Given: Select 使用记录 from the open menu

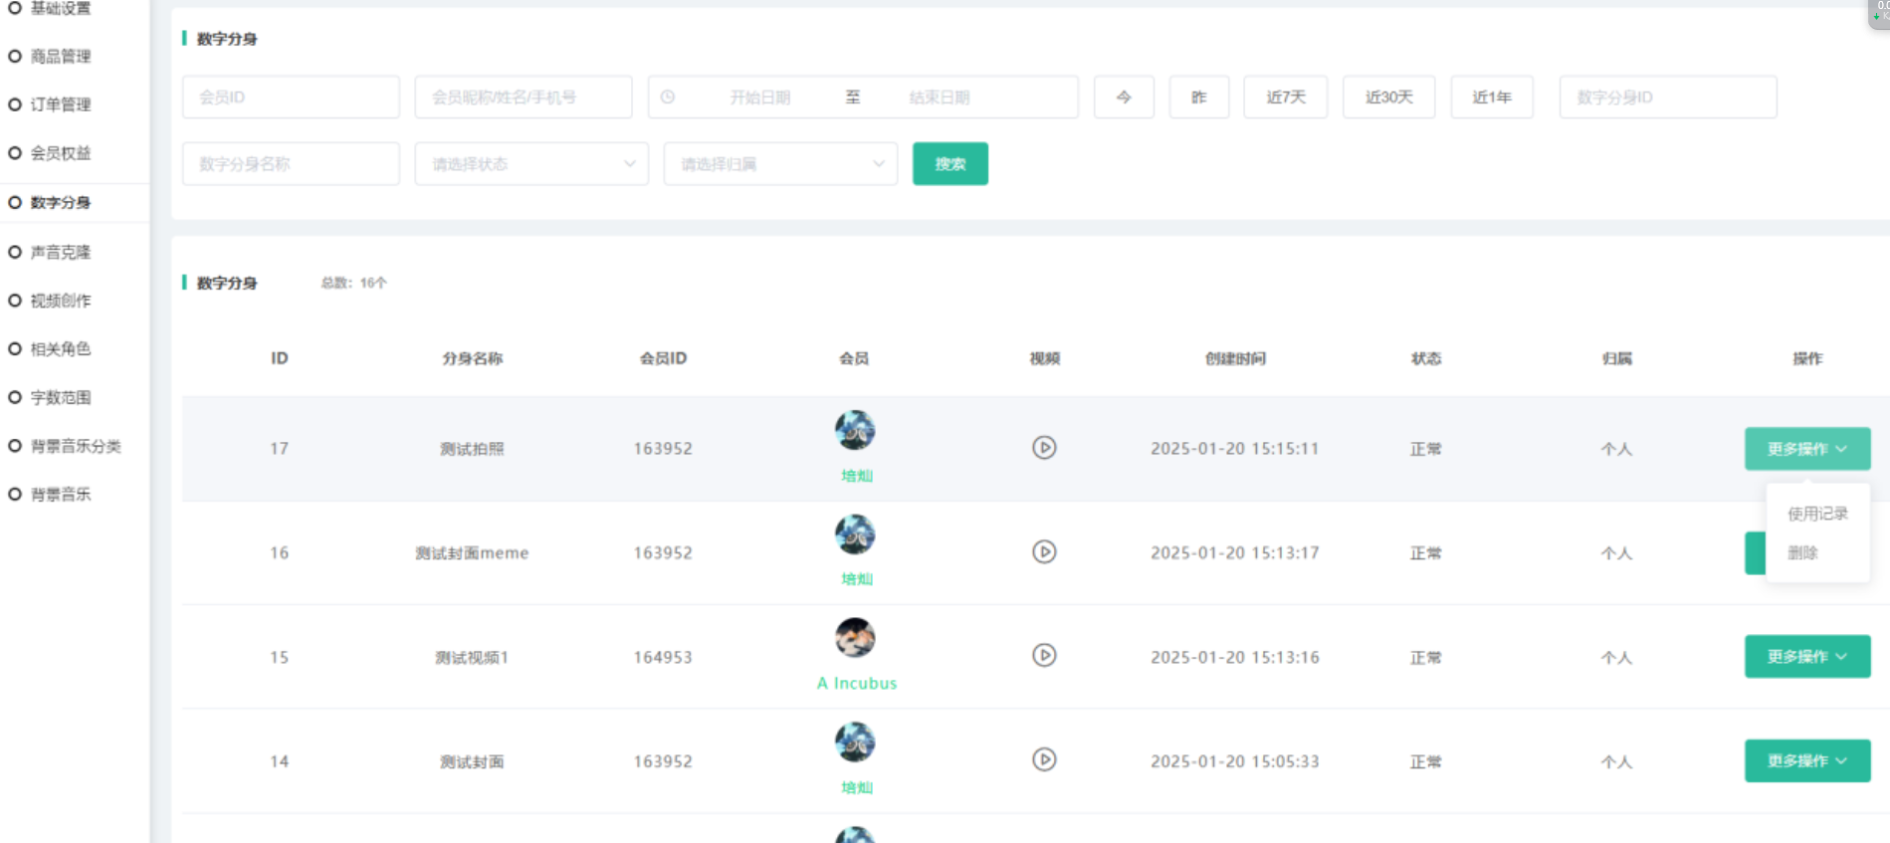Looking at the screenshot, I should [1817, 514].
